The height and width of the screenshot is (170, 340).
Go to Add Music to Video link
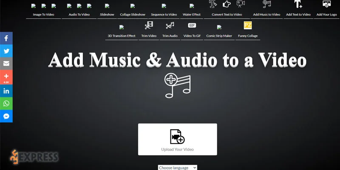pos(267,14)
